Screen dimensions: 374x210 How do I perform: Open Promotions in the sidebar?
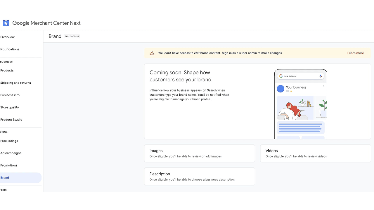pyautogui.click(x=9, y=165)
